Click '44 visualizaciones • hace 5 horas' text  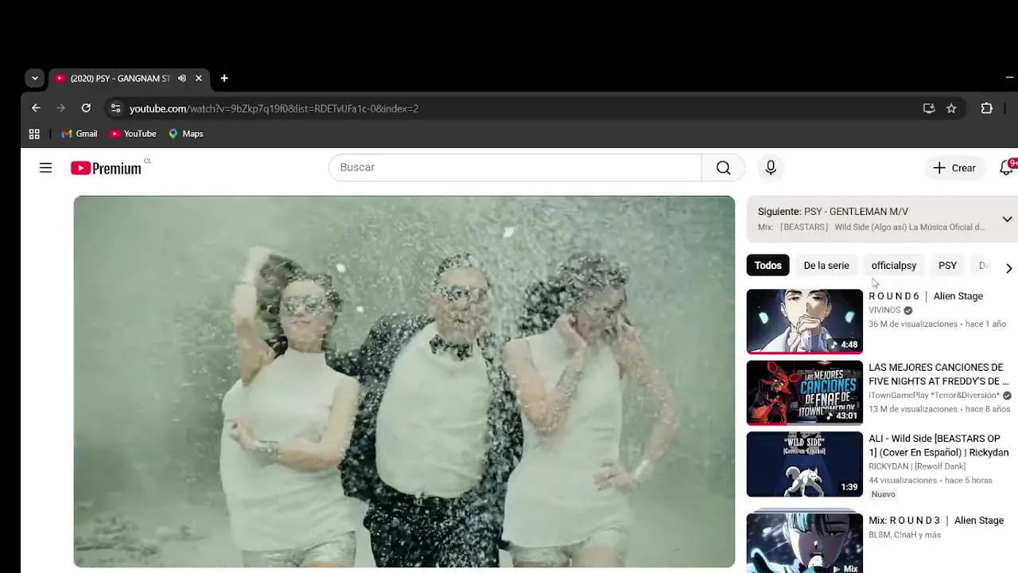coord(931,481)
